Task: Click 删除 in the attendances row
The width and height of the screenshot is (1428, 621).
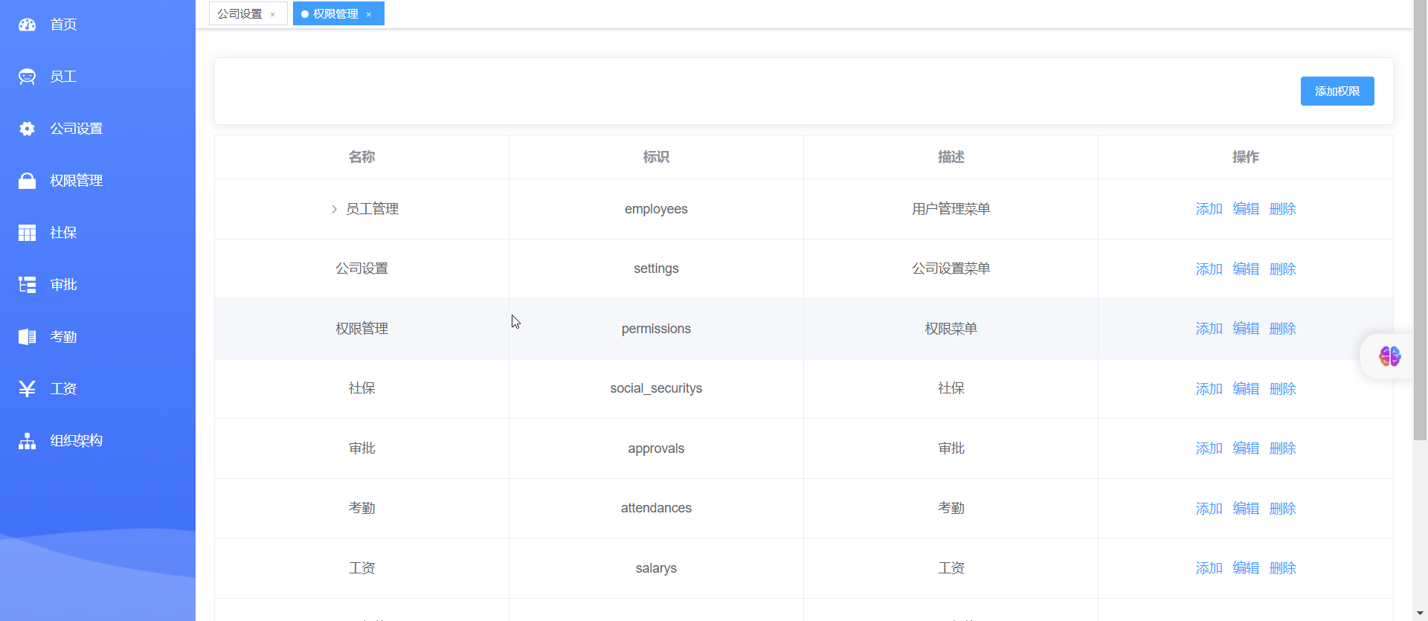Action: [x=1283, y=509]
